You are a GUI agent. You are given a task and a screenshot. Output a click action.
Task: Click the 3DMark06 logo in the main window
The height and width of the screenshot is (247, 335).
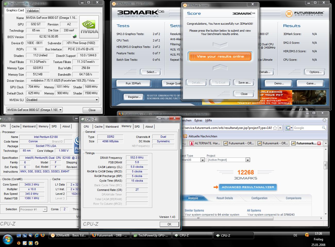point(140,13)
